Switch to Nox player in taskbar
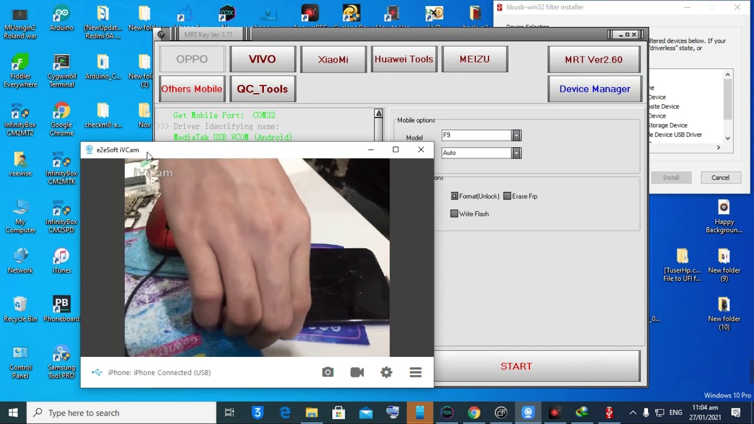Image resolution: width=754 pixels, height=424 pixels. (x=447, y=412)
